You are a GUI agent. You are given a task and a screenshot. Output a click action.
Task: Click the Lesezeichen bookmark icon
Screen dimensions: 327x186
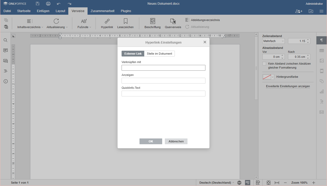tap(126, 21)
